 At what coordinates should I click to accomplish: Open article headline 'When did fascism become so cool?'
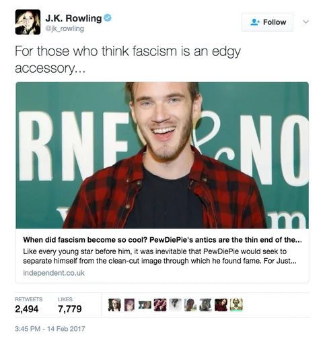pos(162,240)
